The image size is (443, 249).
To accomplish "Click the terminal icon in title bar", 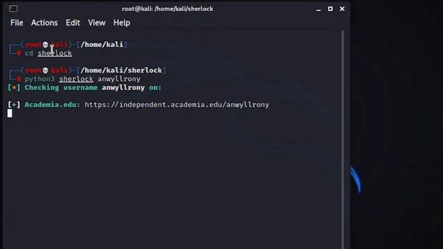I will (x=13, y=9).
